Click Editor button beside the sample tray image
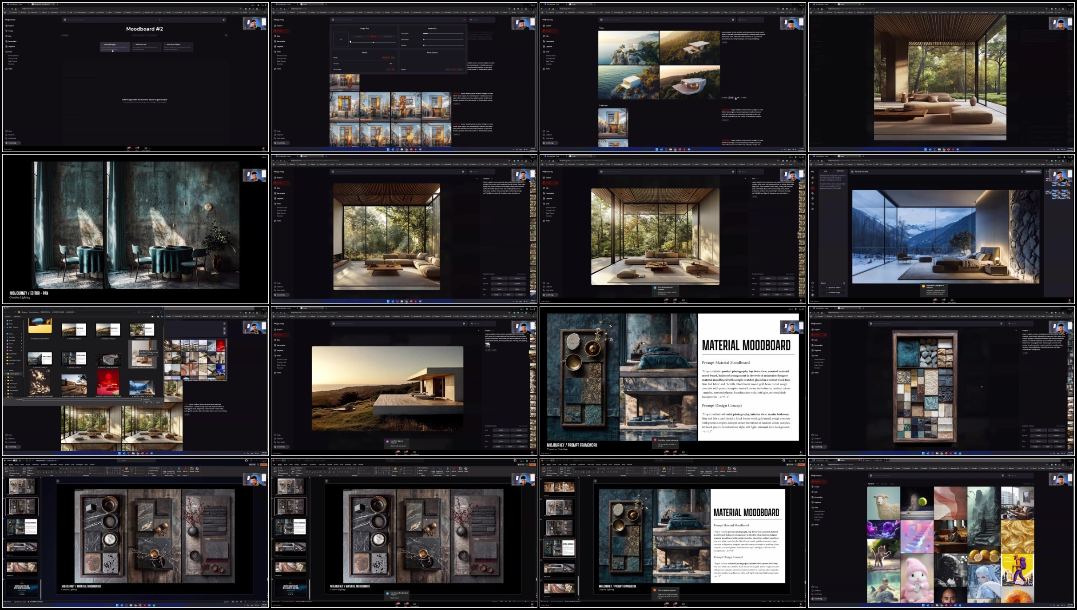This screenshot has width=1077, height=610. 1056,441
